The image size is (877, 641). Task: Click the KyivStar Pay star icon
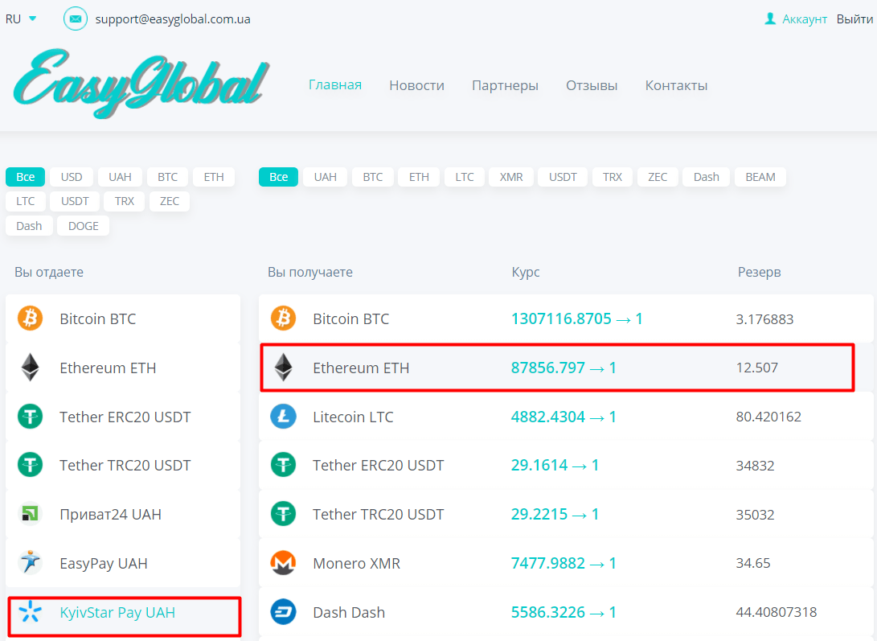pos(30,613)
